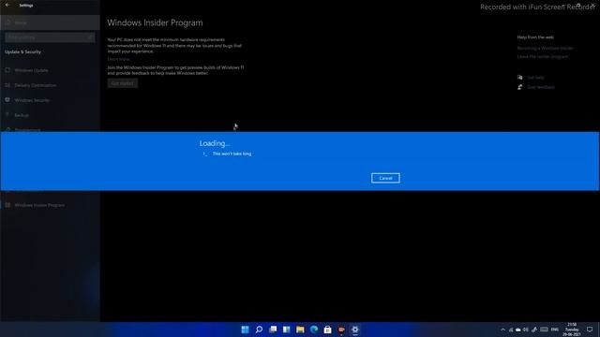This screenshot has height=337, width=600.
Task: Open the Windows Start menu
Action: [x=245, y=330]
